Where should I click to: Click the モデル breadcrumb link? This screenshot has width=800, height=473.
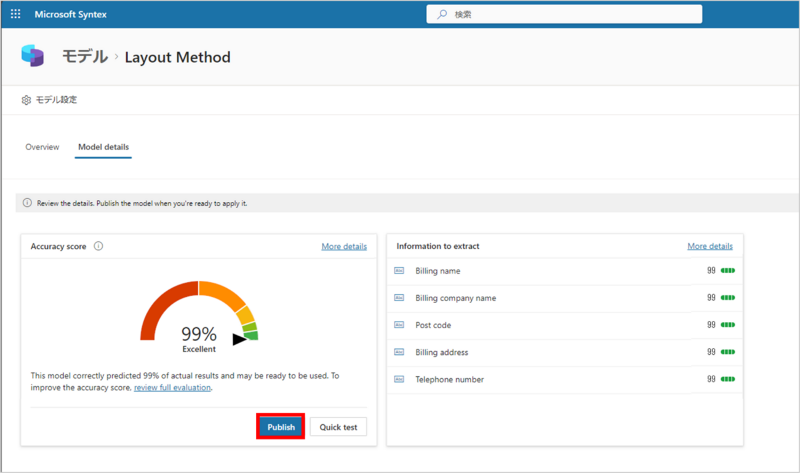point(84,57)
